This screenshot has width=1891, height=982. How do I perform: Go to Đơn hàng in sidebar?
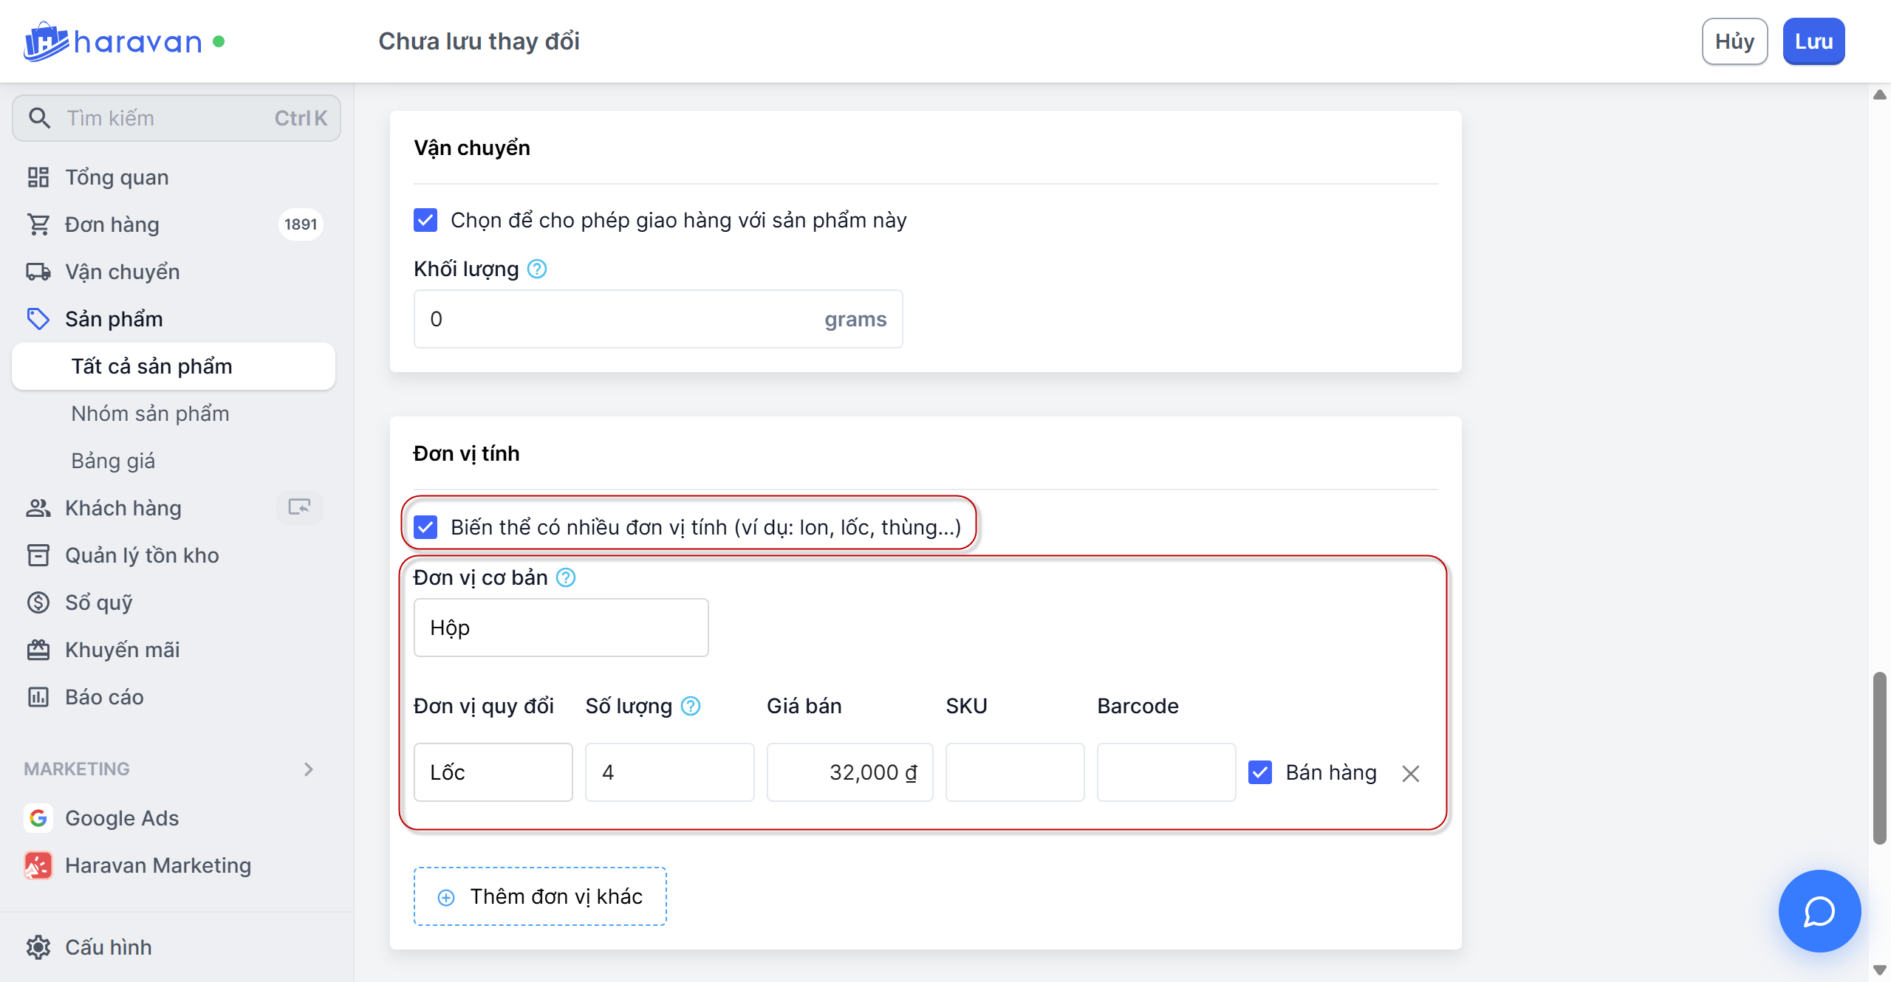point(112,224)
